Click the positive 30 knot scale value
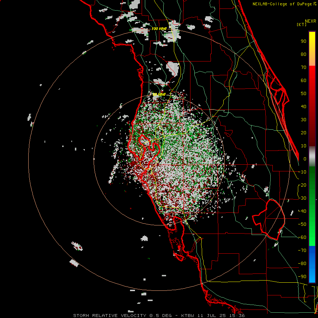318x318 pixels. [304, 120]
